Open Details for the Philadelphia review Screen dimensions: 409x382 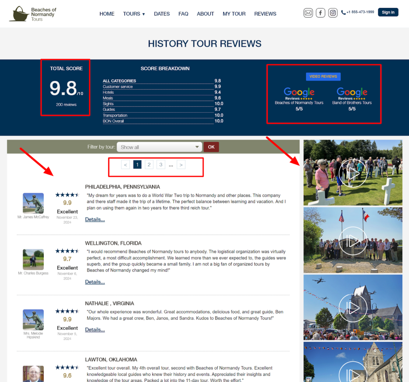95,220
